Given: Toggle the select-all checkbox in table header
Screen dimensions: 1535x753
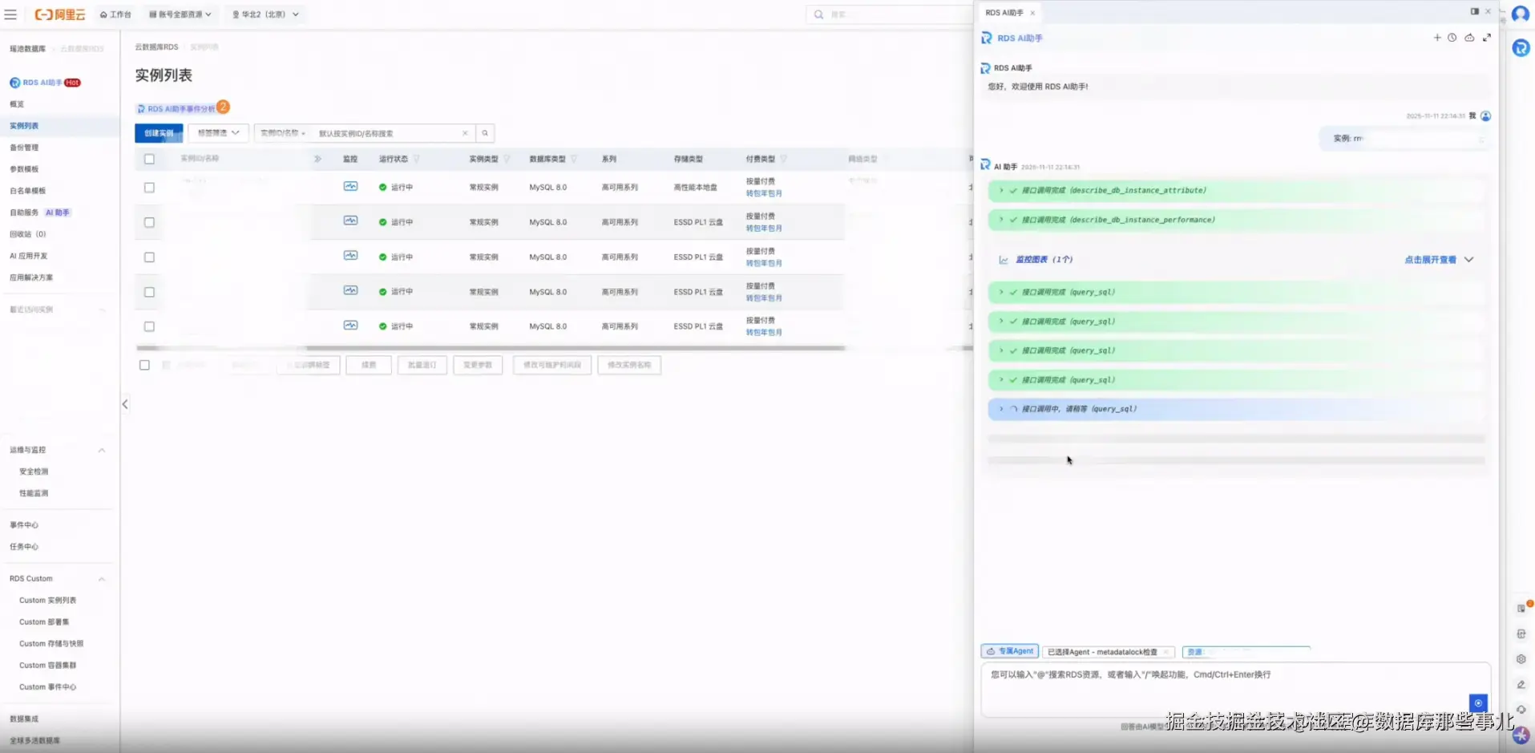Looking at the screenshot, I should pos(149,159).
